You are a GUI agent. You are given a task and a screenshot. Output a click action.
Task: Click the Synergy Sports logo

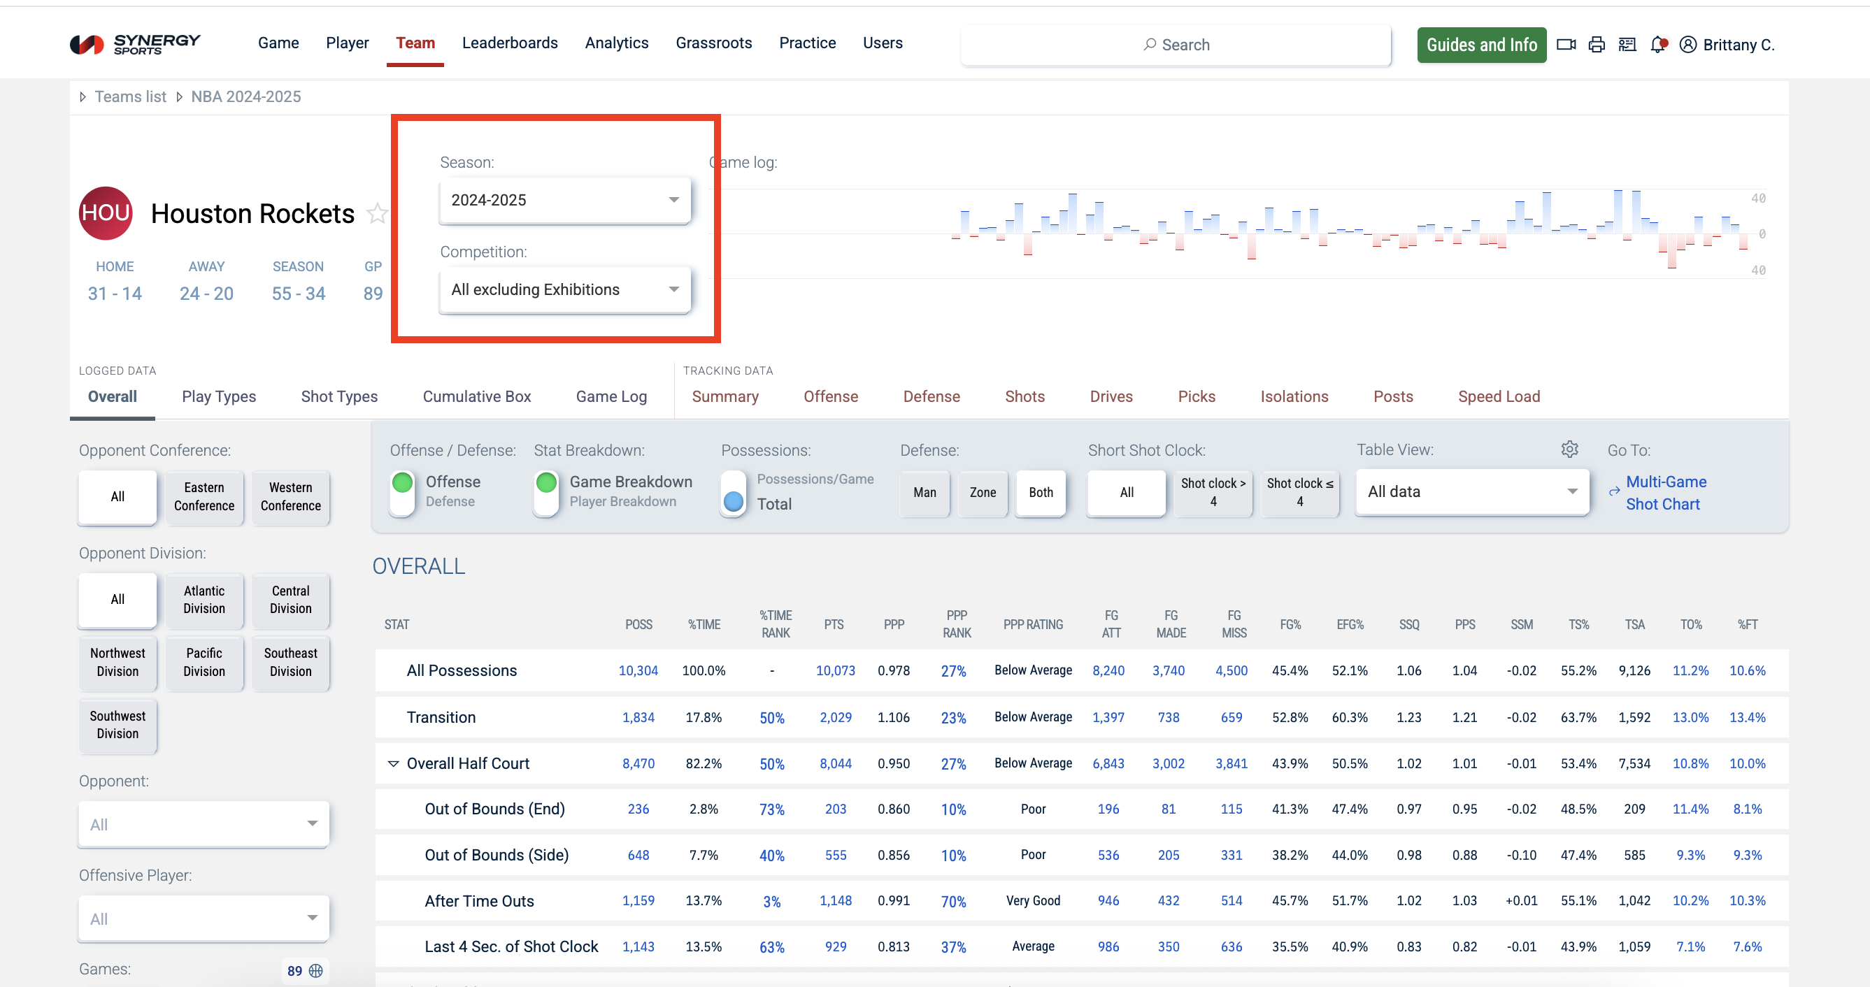(135, 44)
